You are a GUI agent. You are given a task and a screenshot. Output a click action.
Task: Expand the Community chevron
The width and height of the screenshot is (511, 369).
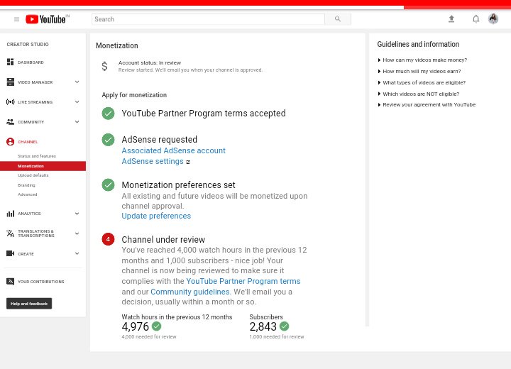pyautogui.click(x=77, y=121)
